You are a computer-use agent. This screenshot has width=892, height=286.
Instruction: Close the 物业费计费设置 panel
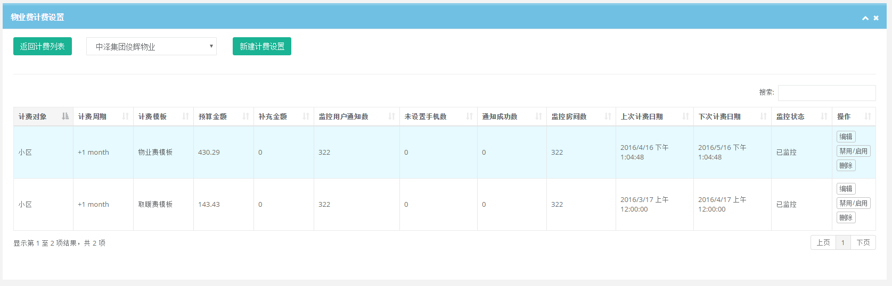tap(876, 18)
